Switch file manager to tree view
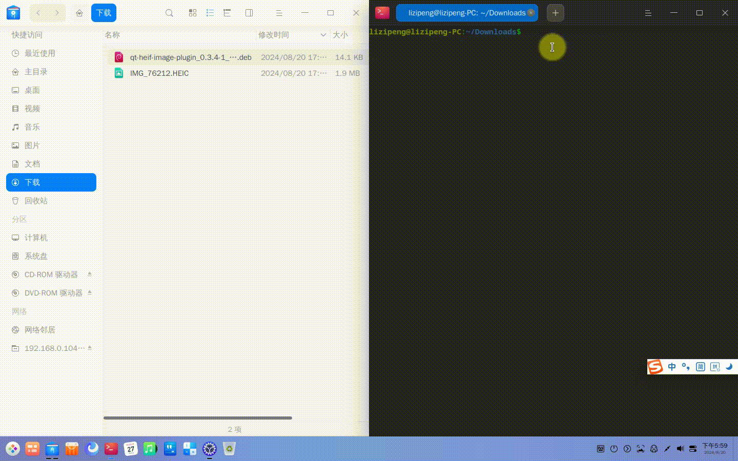Image resolution: width=738 pixels, height=461 pixels. click(227, 13)
